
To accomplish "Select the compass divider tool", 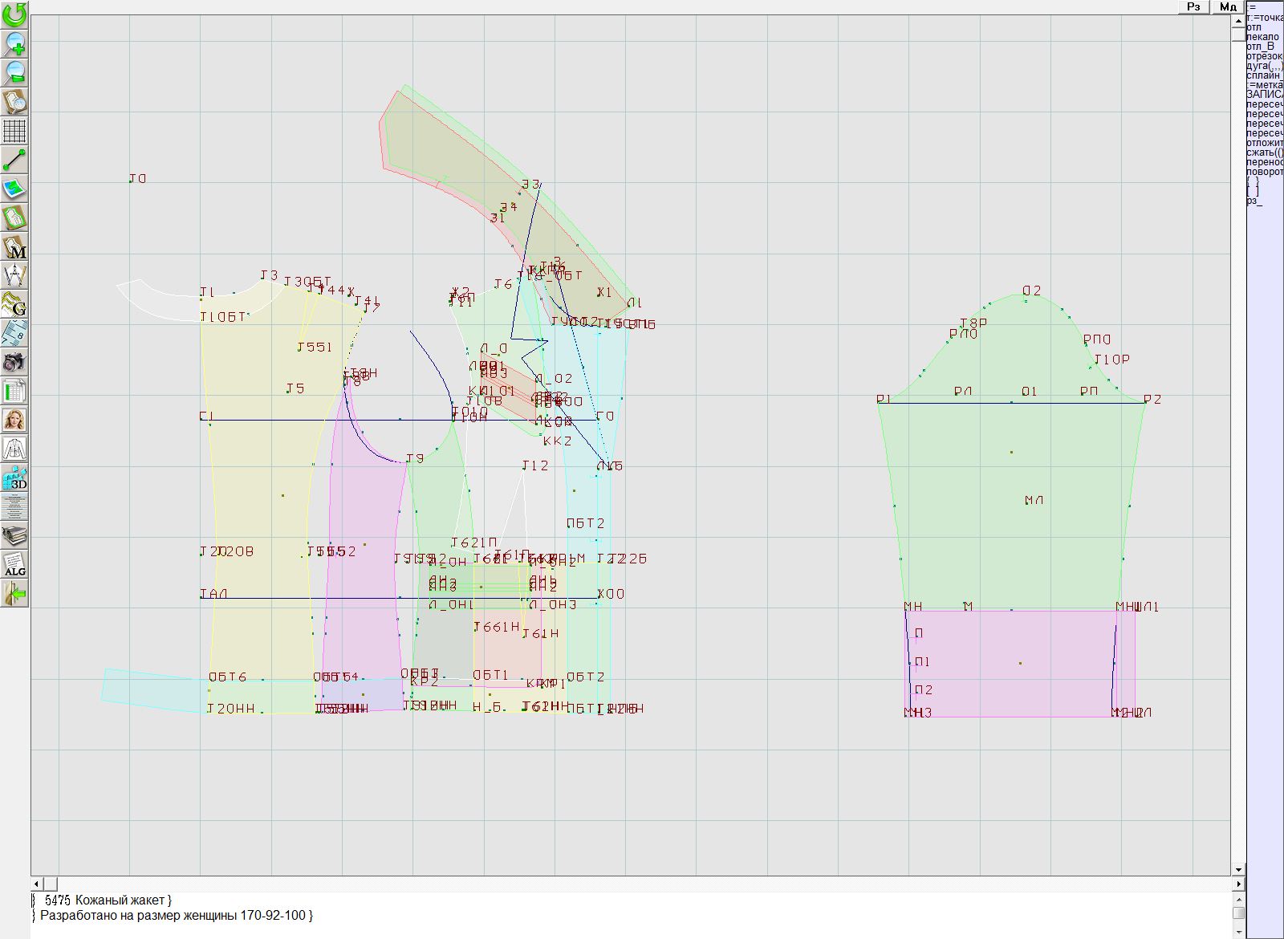I will coord(14,275).
